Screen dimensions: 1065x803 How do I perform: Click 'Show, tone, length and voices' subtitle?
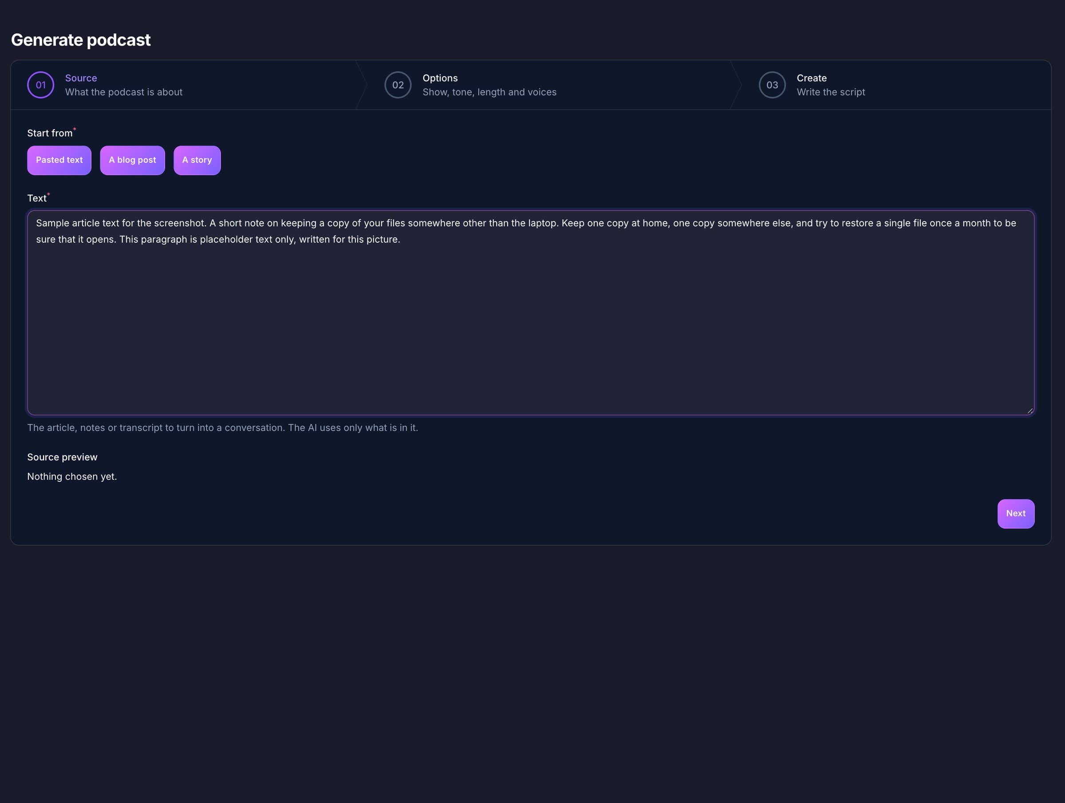click(x=489, y=92)
